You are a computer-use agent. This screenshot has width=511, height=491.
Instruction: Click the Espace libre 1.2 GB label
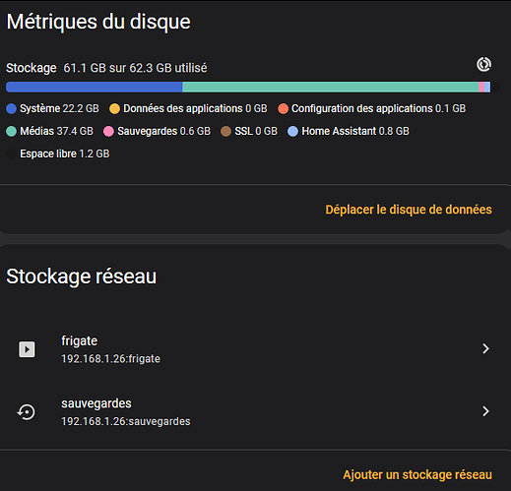click(65, 153)
